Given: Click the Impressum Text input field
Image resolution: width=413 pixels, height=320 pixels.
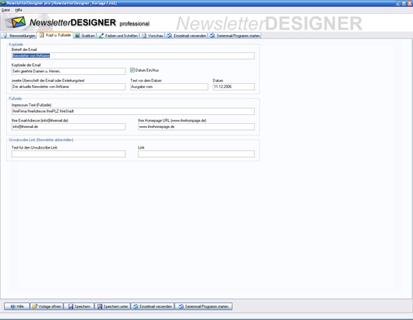Looking at the screenshot, I should coord(133,111).
